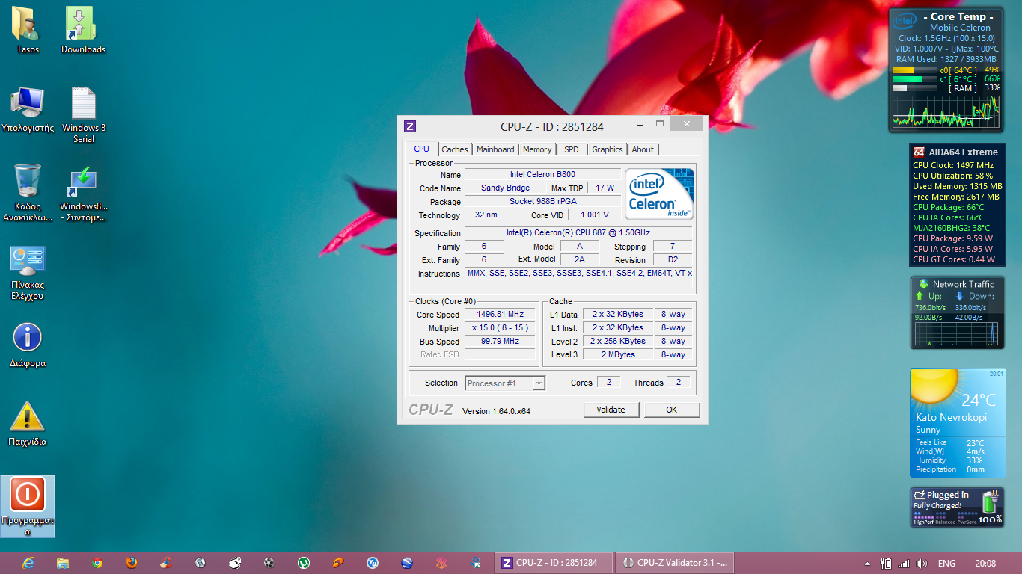Open the Downloads desktop shortcut
The height and width of the screenshot is (574, 1022).
[x=83, y=30]
